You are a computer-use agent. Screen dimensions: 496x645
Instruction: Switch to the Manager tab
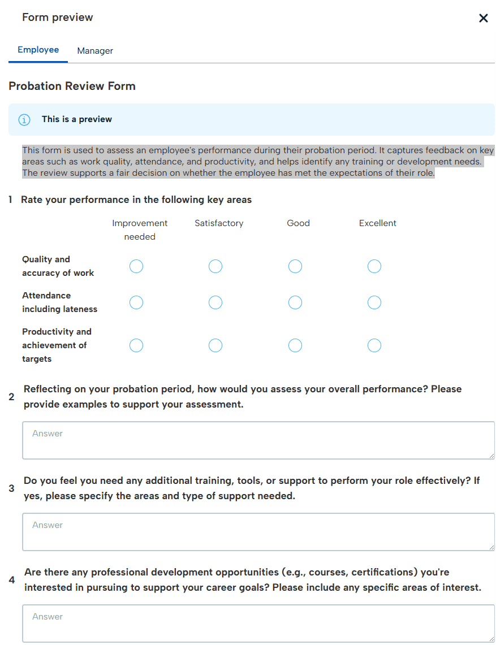pos(95,51)
